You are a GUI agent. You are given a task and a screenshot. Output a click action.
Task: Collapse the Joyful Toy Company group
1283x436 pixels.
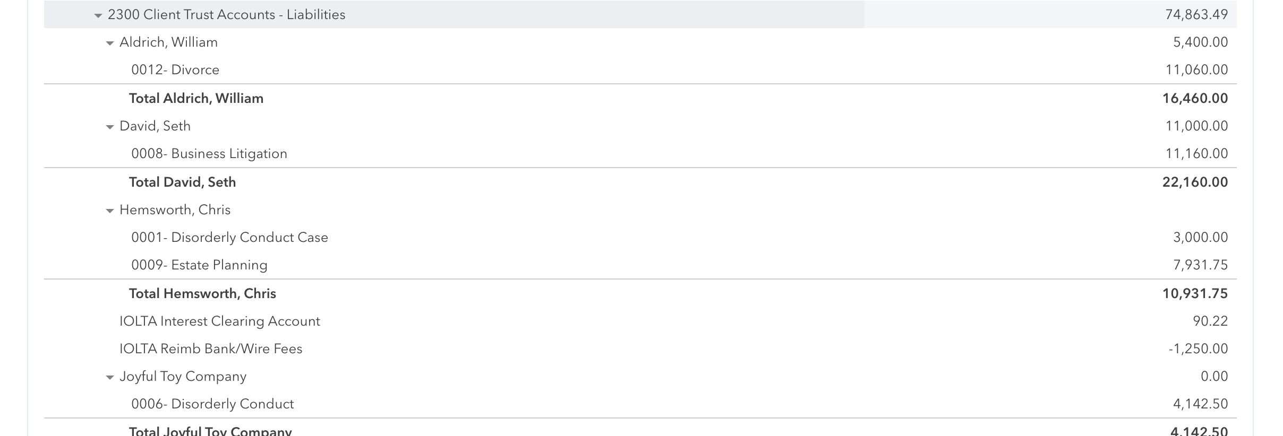[x=110, y=378]
